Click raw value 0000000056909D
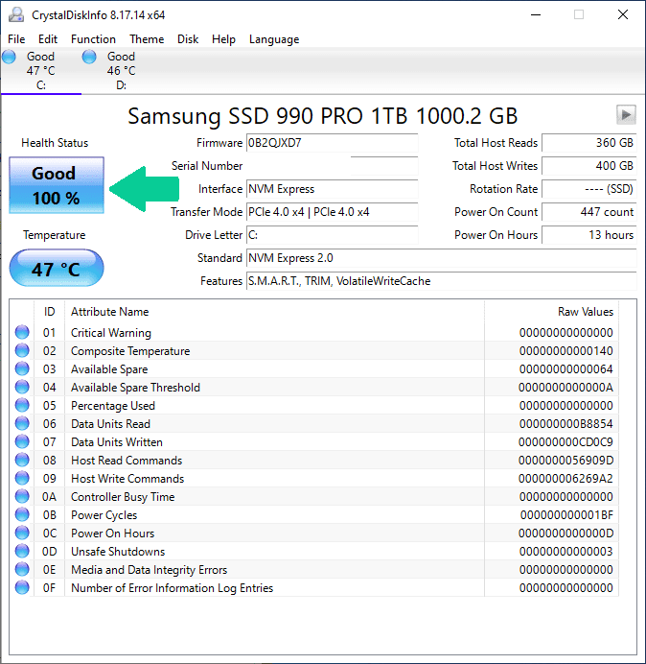646x664 pixels. (566, 461)
